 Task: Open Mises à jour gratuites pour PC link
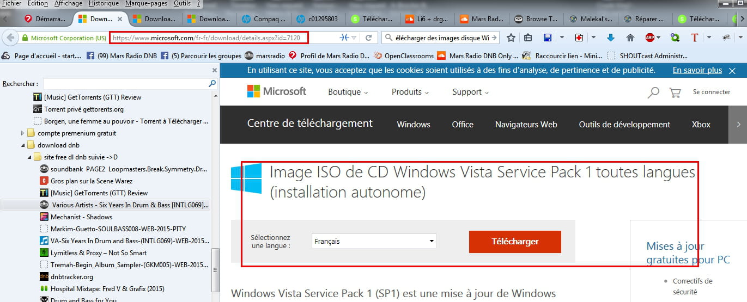pos(688,253)
